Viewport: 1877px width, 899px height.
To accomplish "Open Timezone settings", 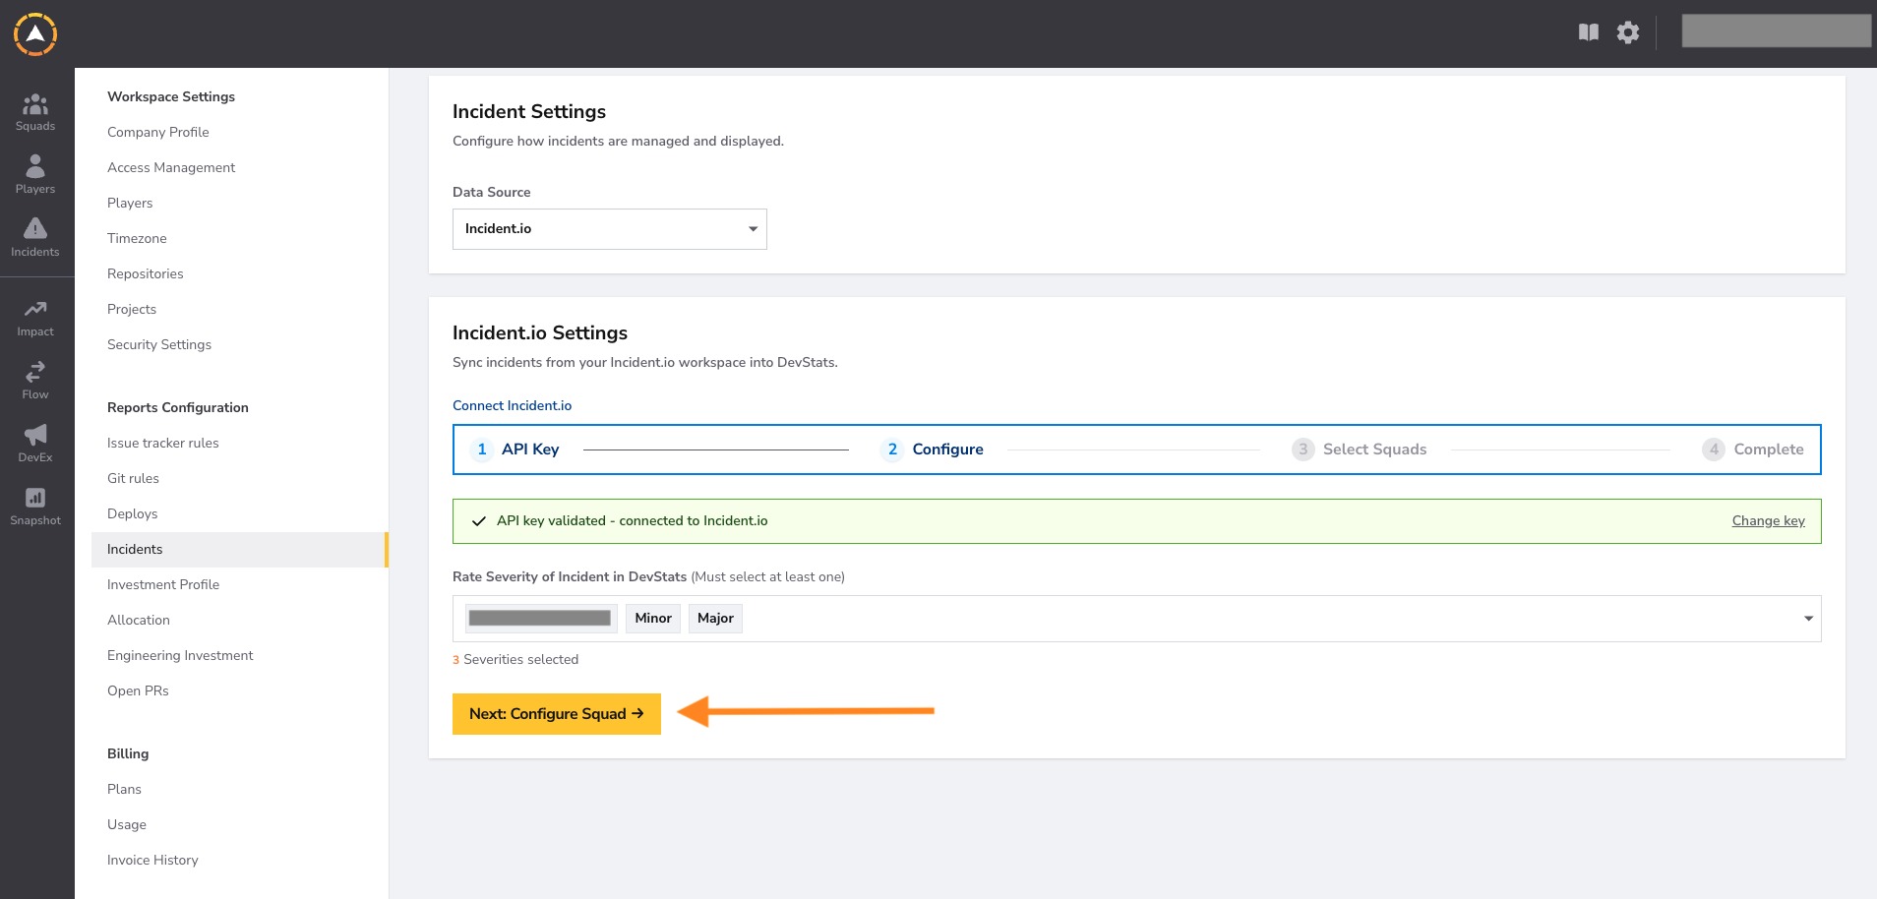I will click(x=137, y=238).
